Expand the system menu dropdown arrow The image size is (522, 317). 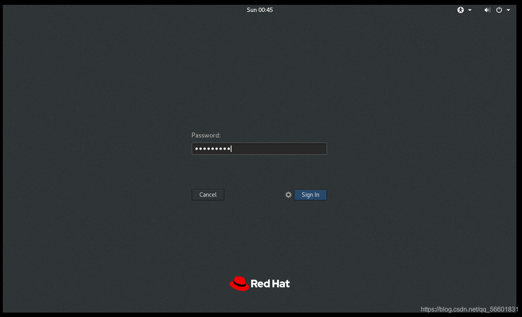pos(508,10)
